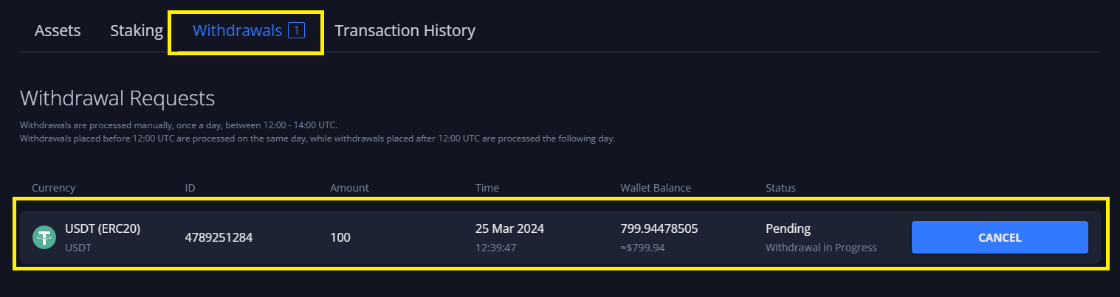Click the Currency column header
The height and width of the screenshot is (297, 1120).
pyautogui.click(x=53, y=188)
